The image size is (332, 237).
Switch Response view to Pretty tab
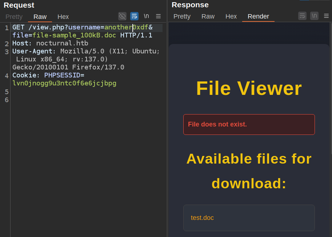click(182, 17)
